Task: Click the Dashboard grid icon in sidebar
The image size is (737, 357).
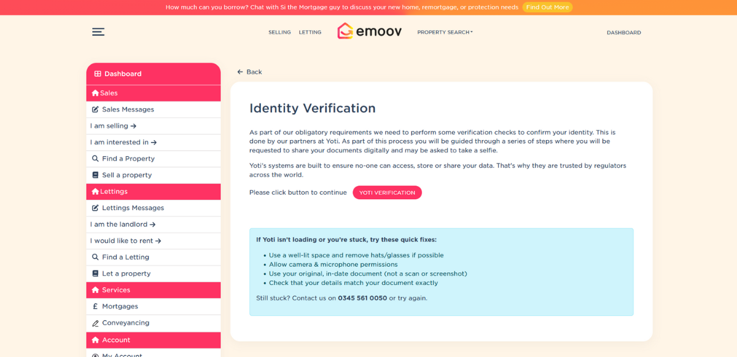Action: click(x=98, y=74)
